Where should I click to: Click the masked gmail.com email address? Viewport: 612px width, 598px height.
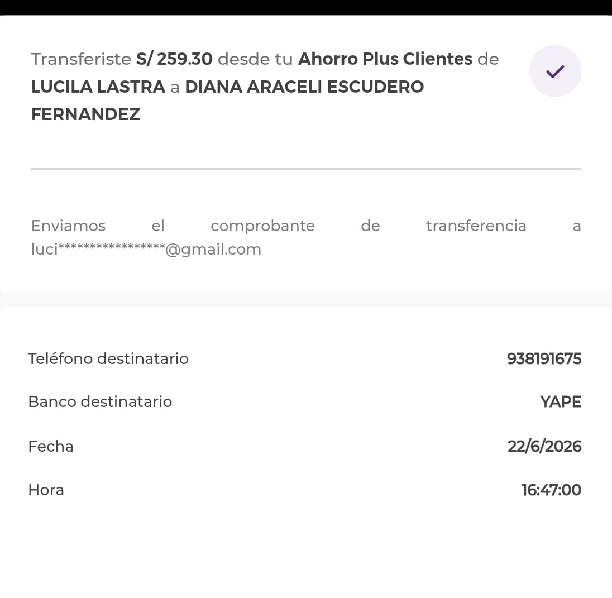click(x=146, y=250)
